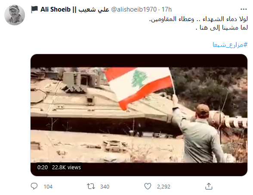The height and width of the screenshot is (195, 253).
Task: Click the second Arabic line of the tweet
Action: pos(222,27)
